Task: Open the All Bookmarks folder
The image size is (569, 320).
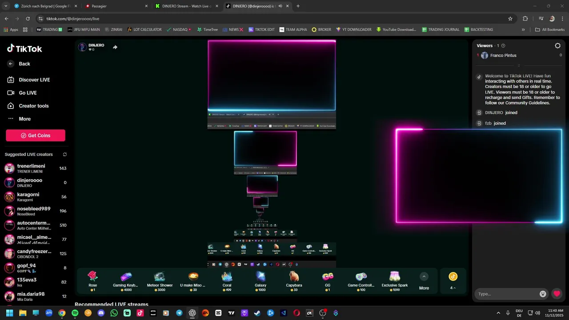Action: click(x=550, y=30)
